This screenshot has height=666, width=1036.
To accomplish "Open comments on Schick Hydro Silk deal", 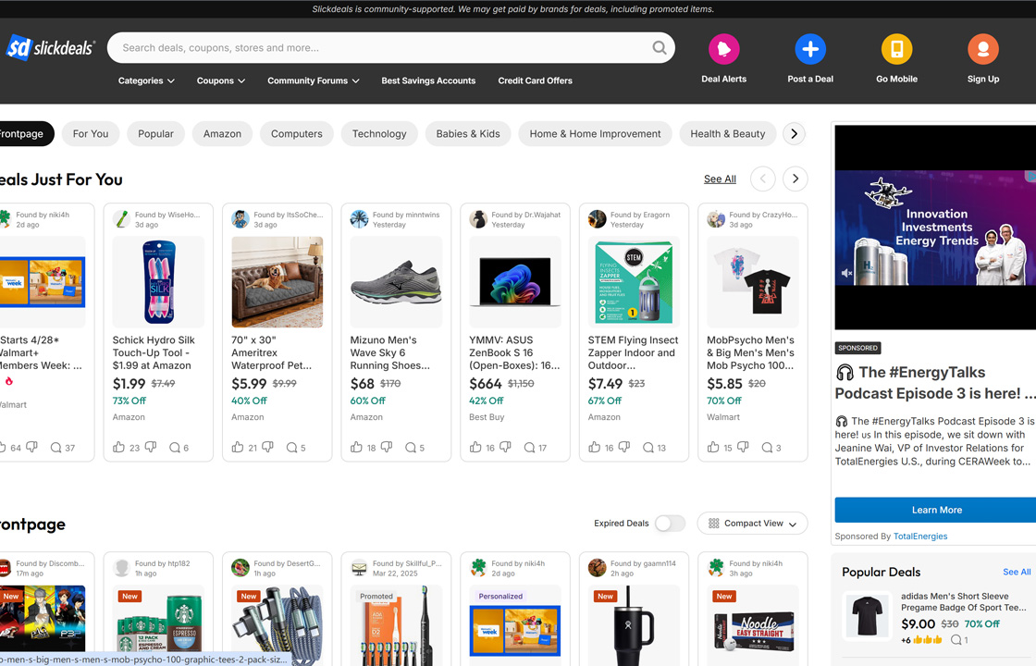I will pos(175,448).
